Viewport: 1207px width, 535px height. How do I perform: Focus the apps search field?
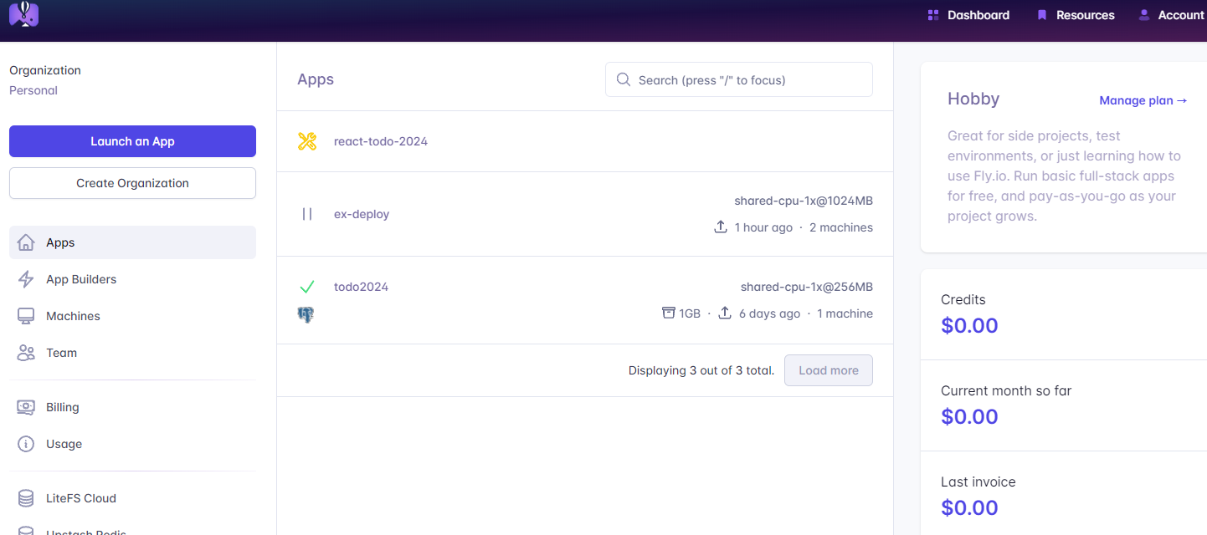click(739, 79)
